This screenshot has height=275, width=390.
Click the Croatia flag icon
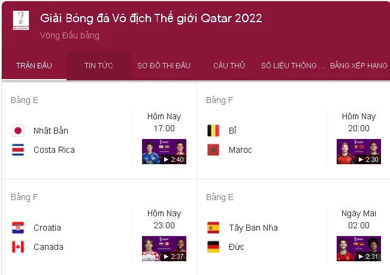coord(18,228)
